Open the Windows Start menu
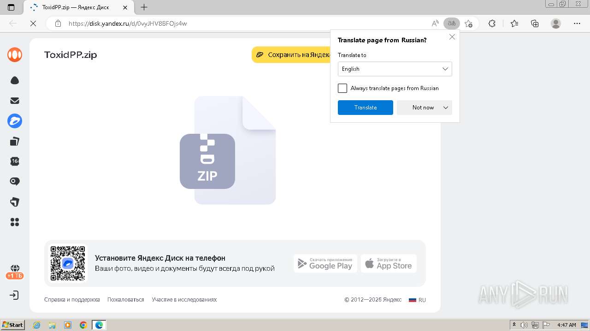590x331 pixels. 13,325
